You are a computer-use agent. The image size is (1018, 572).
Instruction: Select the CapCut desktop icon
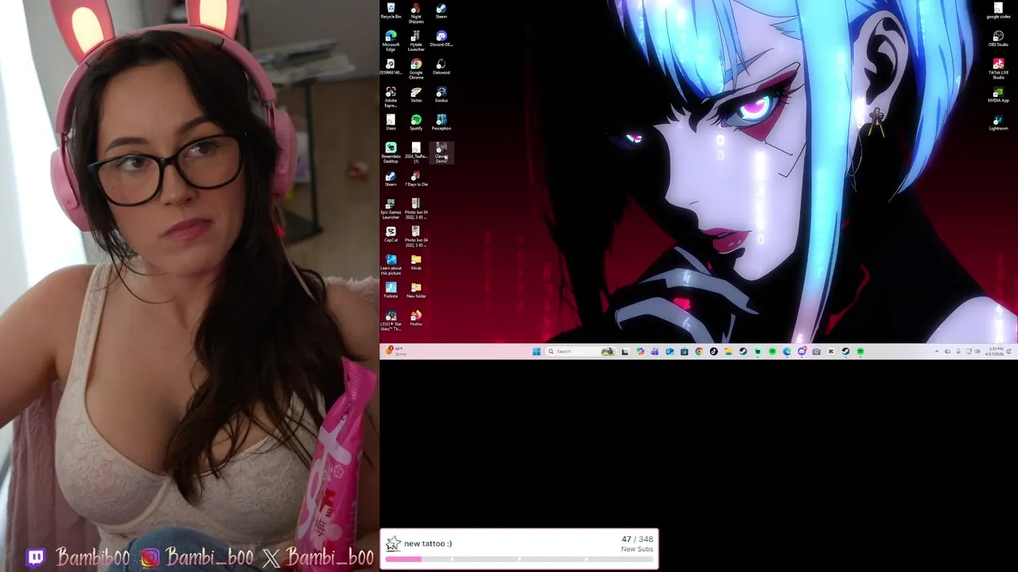tap(390, 234)
